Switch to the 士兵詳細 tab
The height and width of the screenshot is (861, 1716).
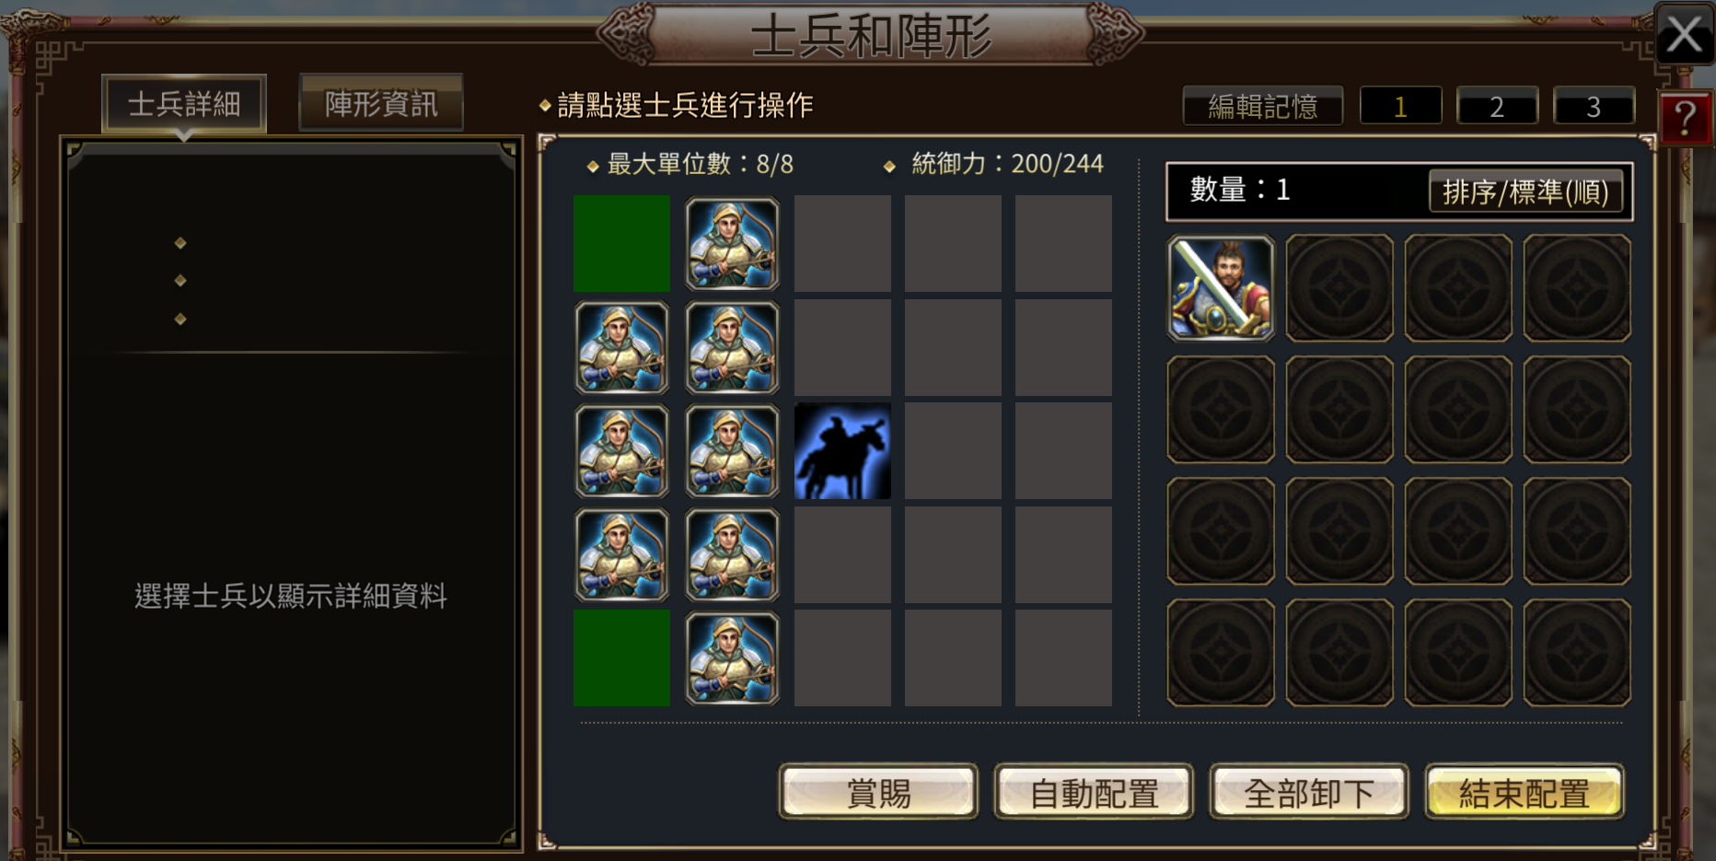184,103
